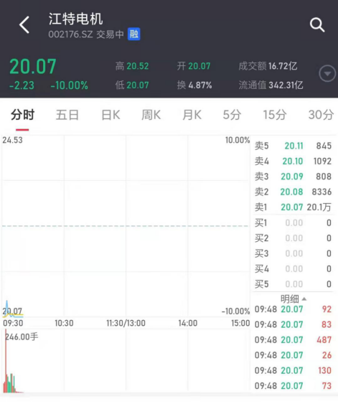Choose the 15分 interval tab

pos(275,115)
